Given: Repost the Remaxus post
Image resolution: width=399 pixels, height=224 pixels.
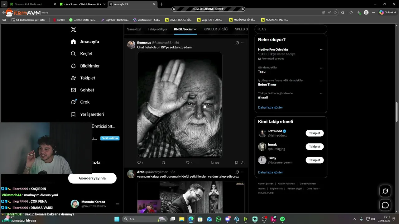Looking at the screenshot, I should tap(163, 163).
